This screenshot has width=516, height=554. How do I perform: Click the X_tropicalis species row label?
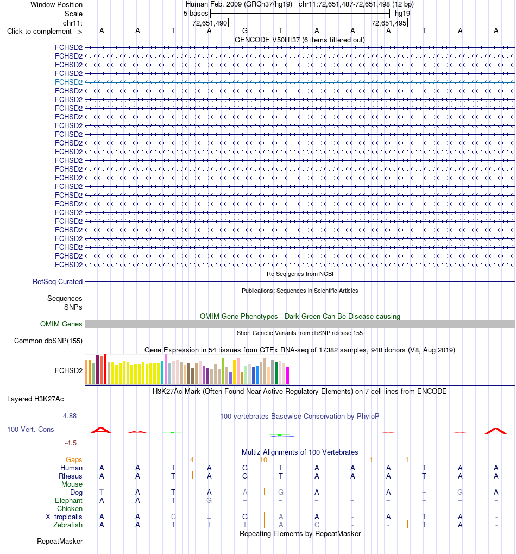64,517
